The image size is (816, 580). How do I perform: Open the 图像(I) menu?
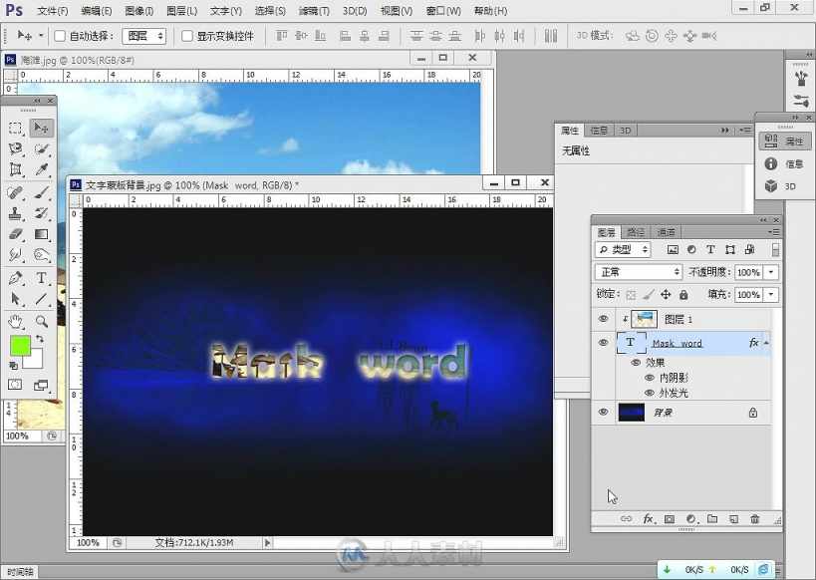click(x=138, y=10)
